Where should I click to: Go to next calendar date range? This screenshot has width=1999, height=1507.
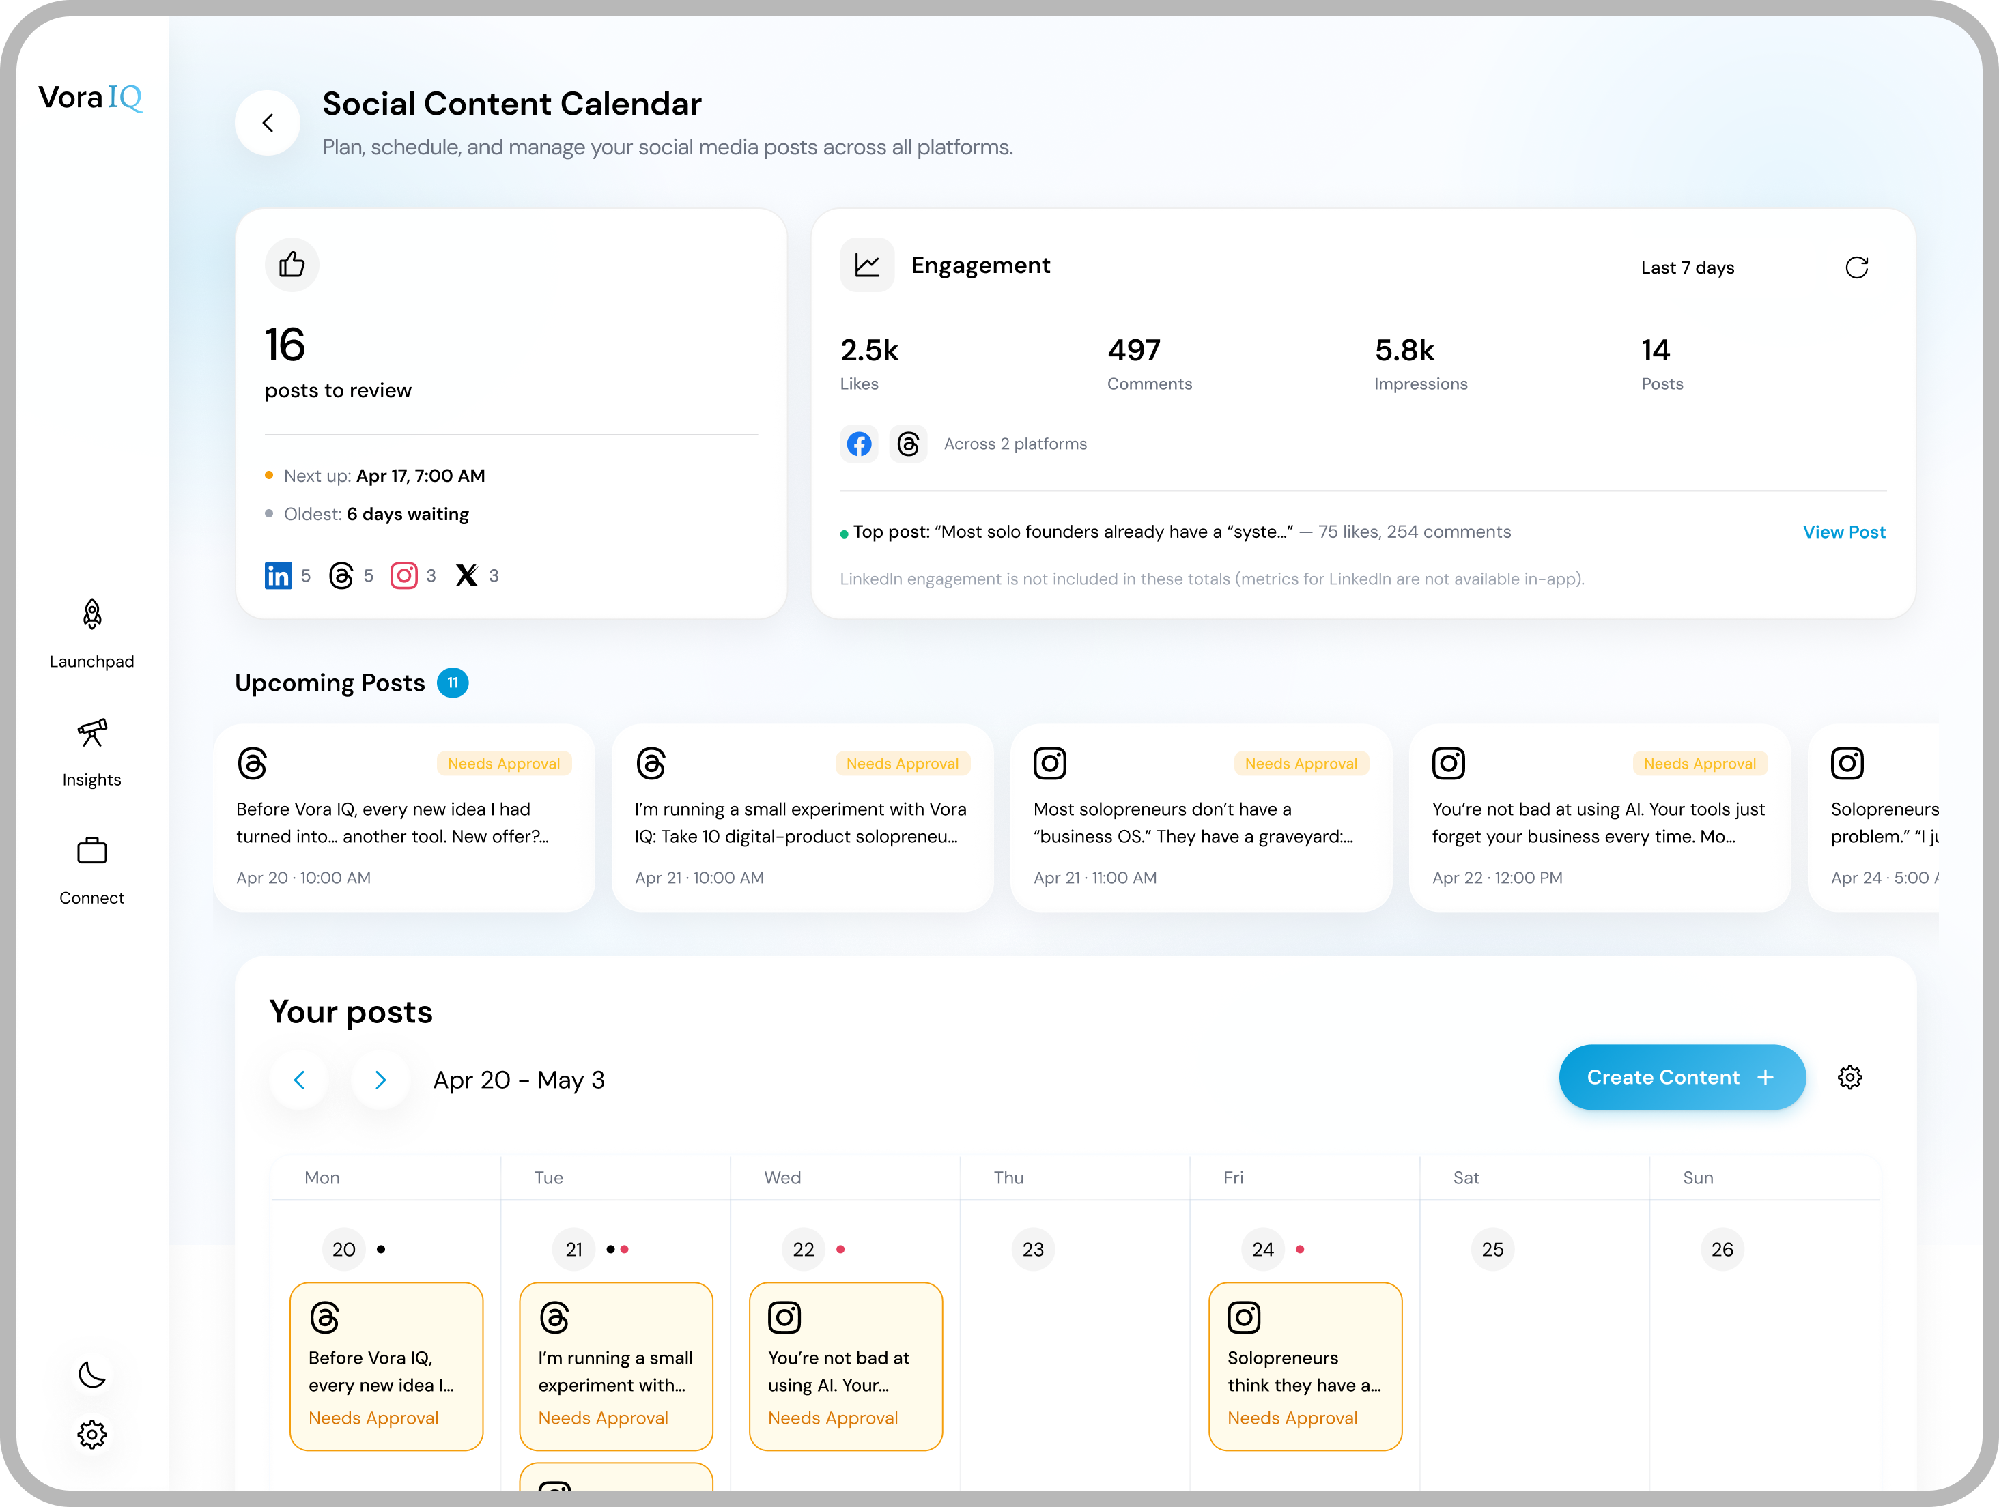point(380,1080)
